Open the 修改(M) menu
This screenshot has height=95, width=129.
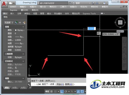pyautogui.click(x=94, y=7)
